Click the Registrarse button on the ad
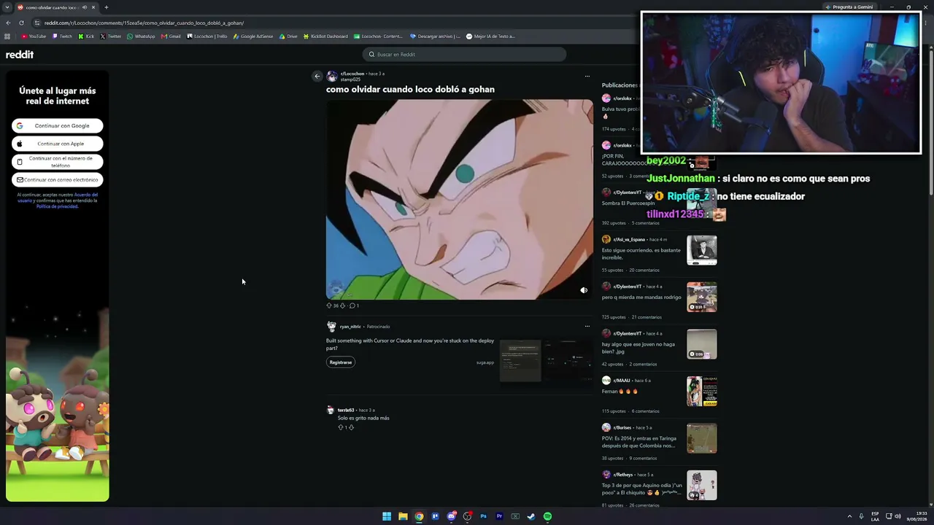This screenshot has height=525, width=934. tap(341, 362)
